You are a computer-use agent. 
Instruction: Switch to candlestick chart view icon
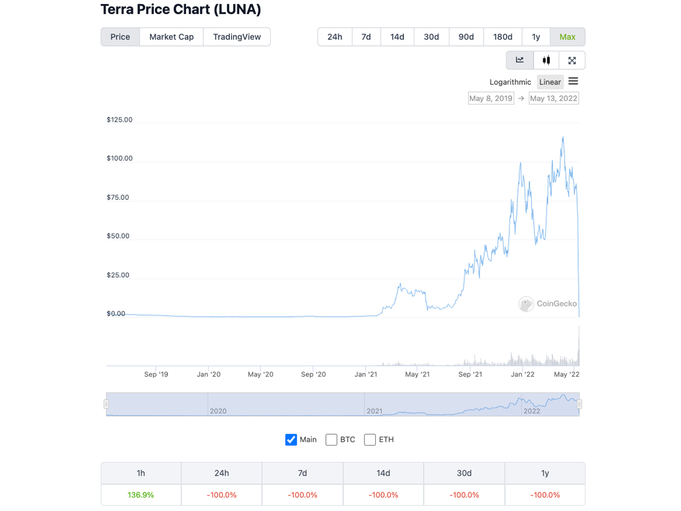point(546,60)
